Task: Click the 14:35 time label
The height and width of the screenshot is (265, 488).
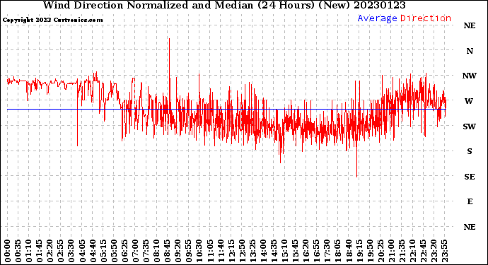Action: (x=274, y=252)
